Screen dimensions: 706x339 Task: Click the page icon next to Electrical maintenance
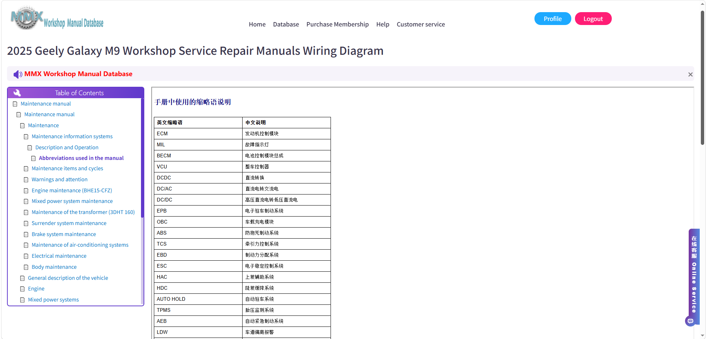(x=26, y=256)
